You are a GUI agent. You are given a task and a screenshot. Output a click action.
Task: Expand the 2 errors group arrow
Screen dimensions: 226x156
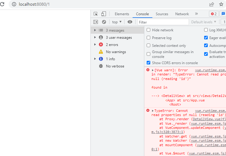click(95, 44)
